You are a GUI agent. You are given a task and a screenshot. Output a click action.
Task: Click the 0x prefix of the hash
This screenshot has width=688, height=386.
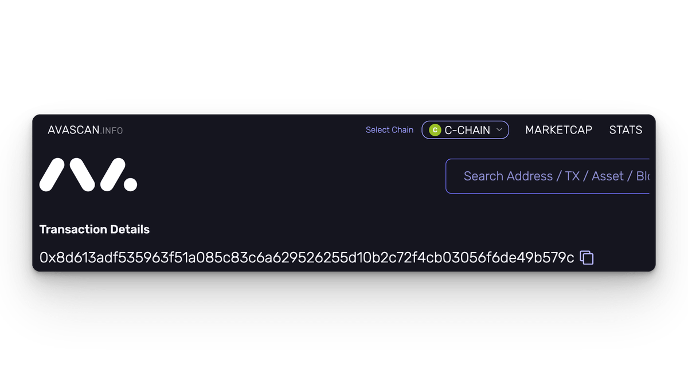pyautogui.click(x=45, y=258)
